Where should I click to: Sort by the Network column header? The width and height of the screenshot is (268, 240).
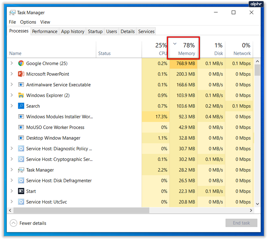239,50
